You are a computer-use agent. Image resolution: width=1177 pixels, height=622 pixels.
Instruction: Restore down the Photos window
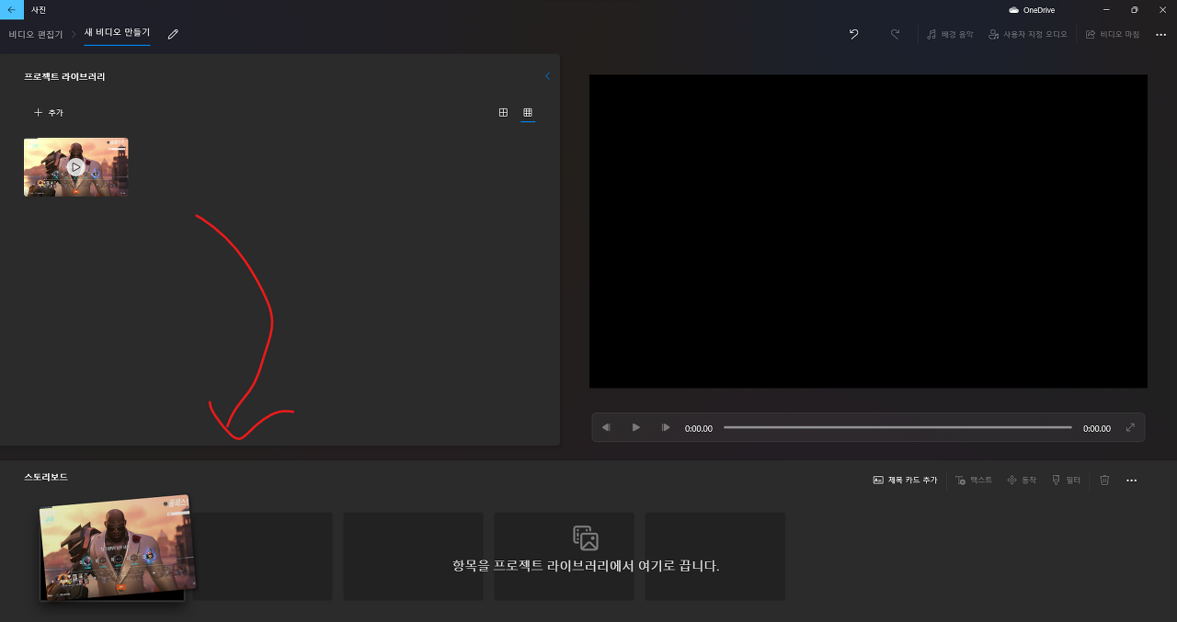pyautogui.click(x=1134, y=9)
